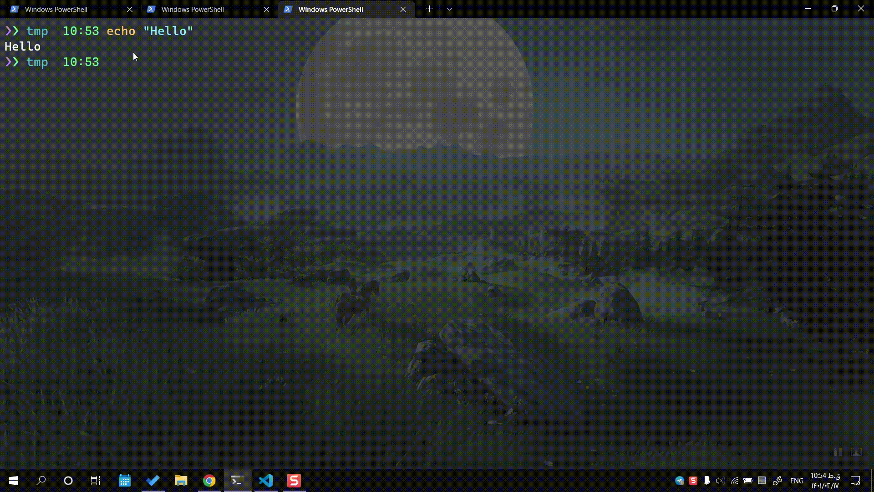Open a new terminal tab
The image size is (874, 492).
429,9
